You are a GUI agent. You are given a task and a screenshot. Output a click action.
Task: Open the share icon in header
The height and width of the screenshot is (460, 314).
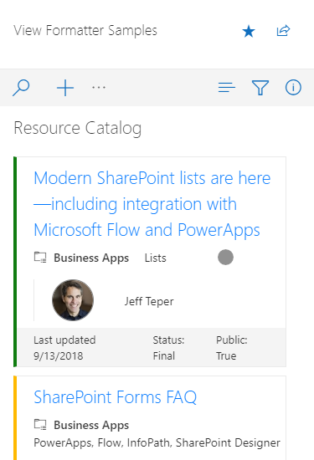pos(284,30)
